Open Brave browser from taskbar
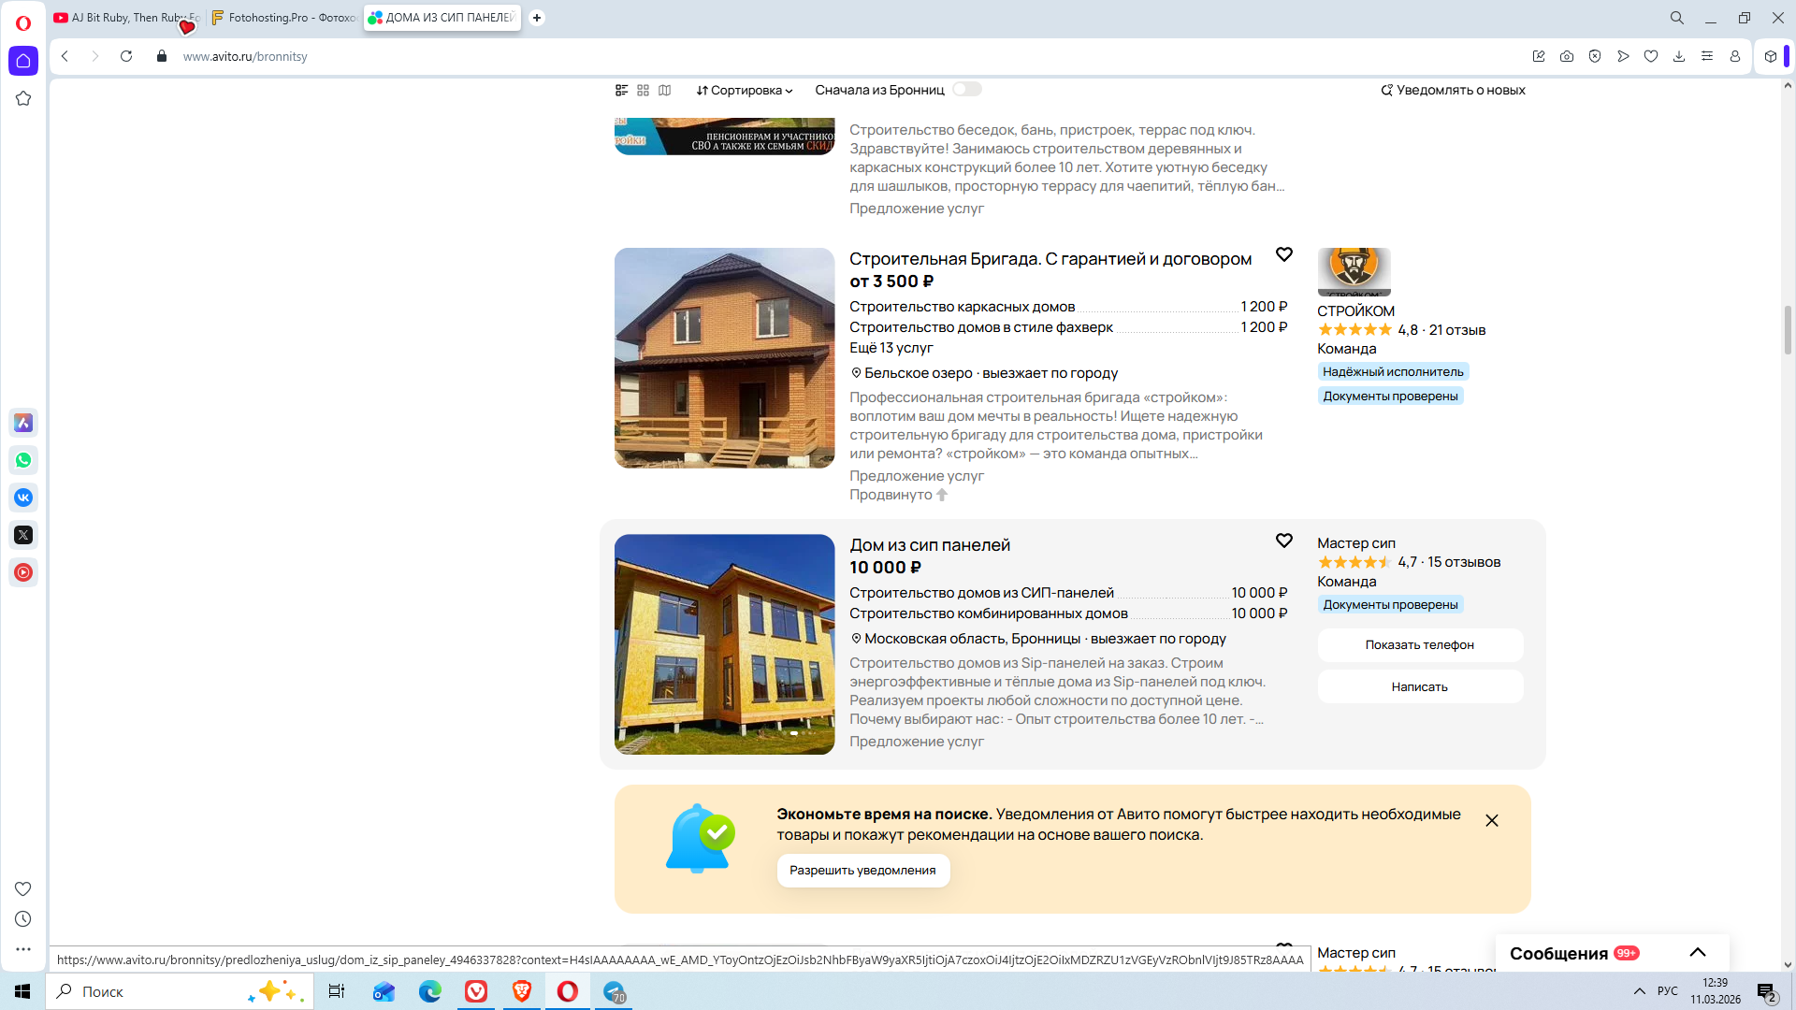The height and width of the screenshot is (1010, 1796). 522,991
